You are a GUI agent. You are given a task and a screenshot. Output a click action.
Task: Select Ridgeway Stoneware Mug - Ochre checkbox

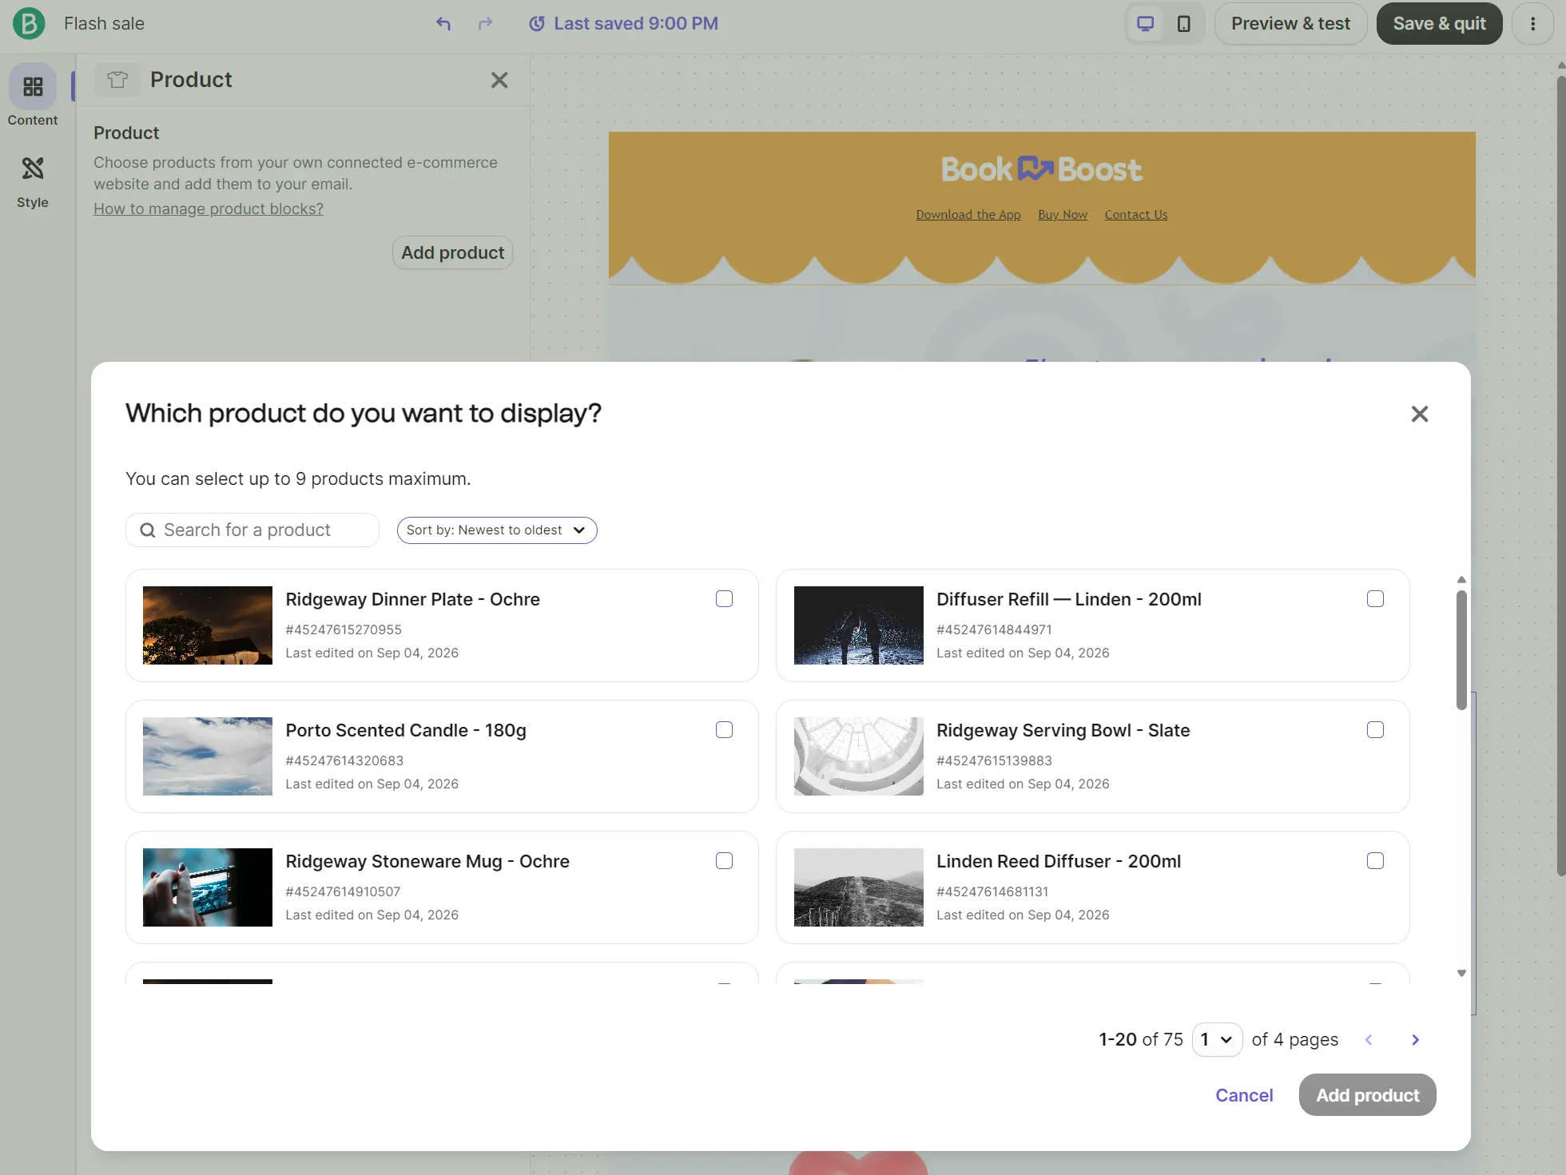(x=725, y=861)
